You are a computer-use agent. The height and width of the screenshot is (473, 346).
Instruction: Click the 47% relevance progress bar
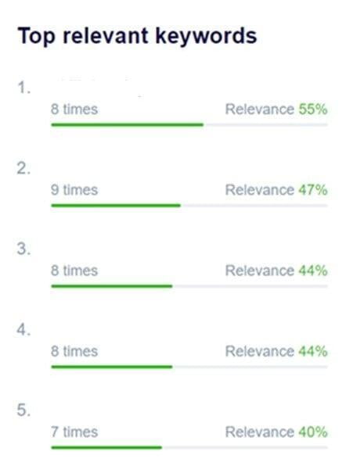189,206
